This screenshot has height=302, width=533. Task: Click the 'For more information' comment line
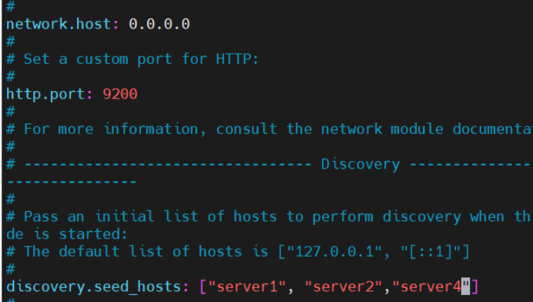point(270,129)
